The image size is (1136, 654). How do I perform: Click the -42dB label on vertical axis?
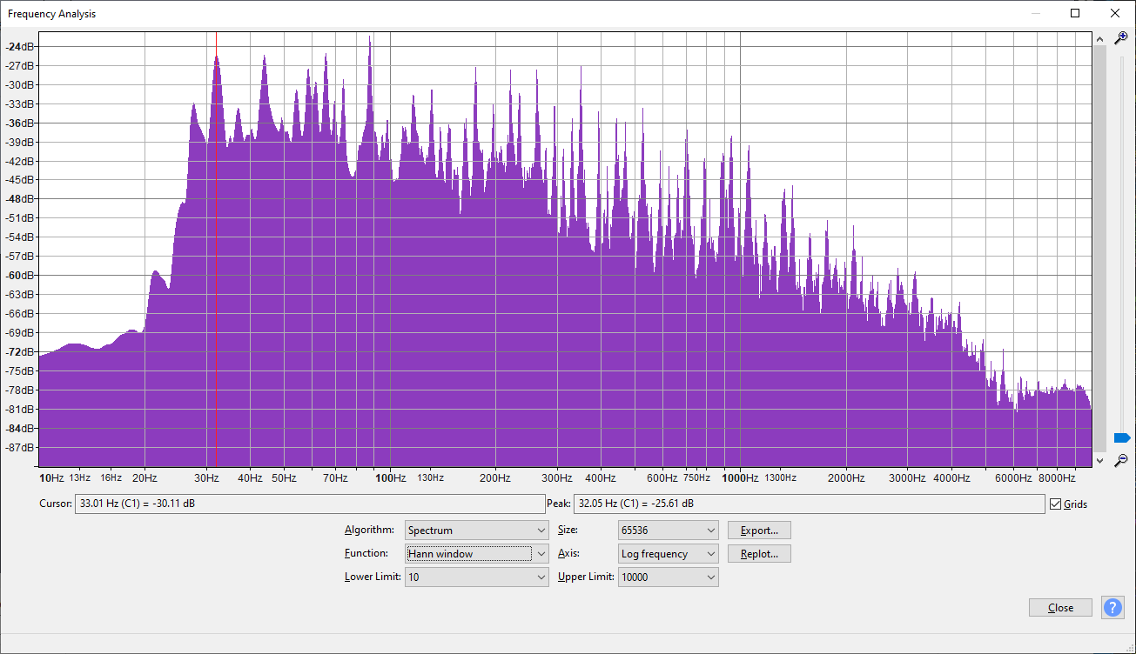pos(22,161)
